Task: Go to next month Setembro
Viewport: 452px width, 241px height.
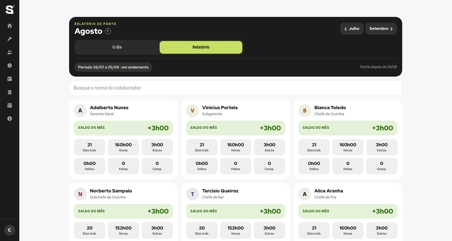Action: pyautogui.click(x=381, y=29)
